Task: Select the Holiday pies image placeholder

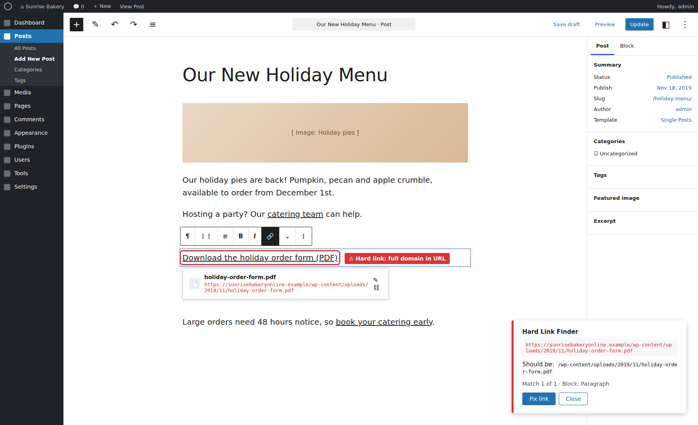Action: [325, 133]
